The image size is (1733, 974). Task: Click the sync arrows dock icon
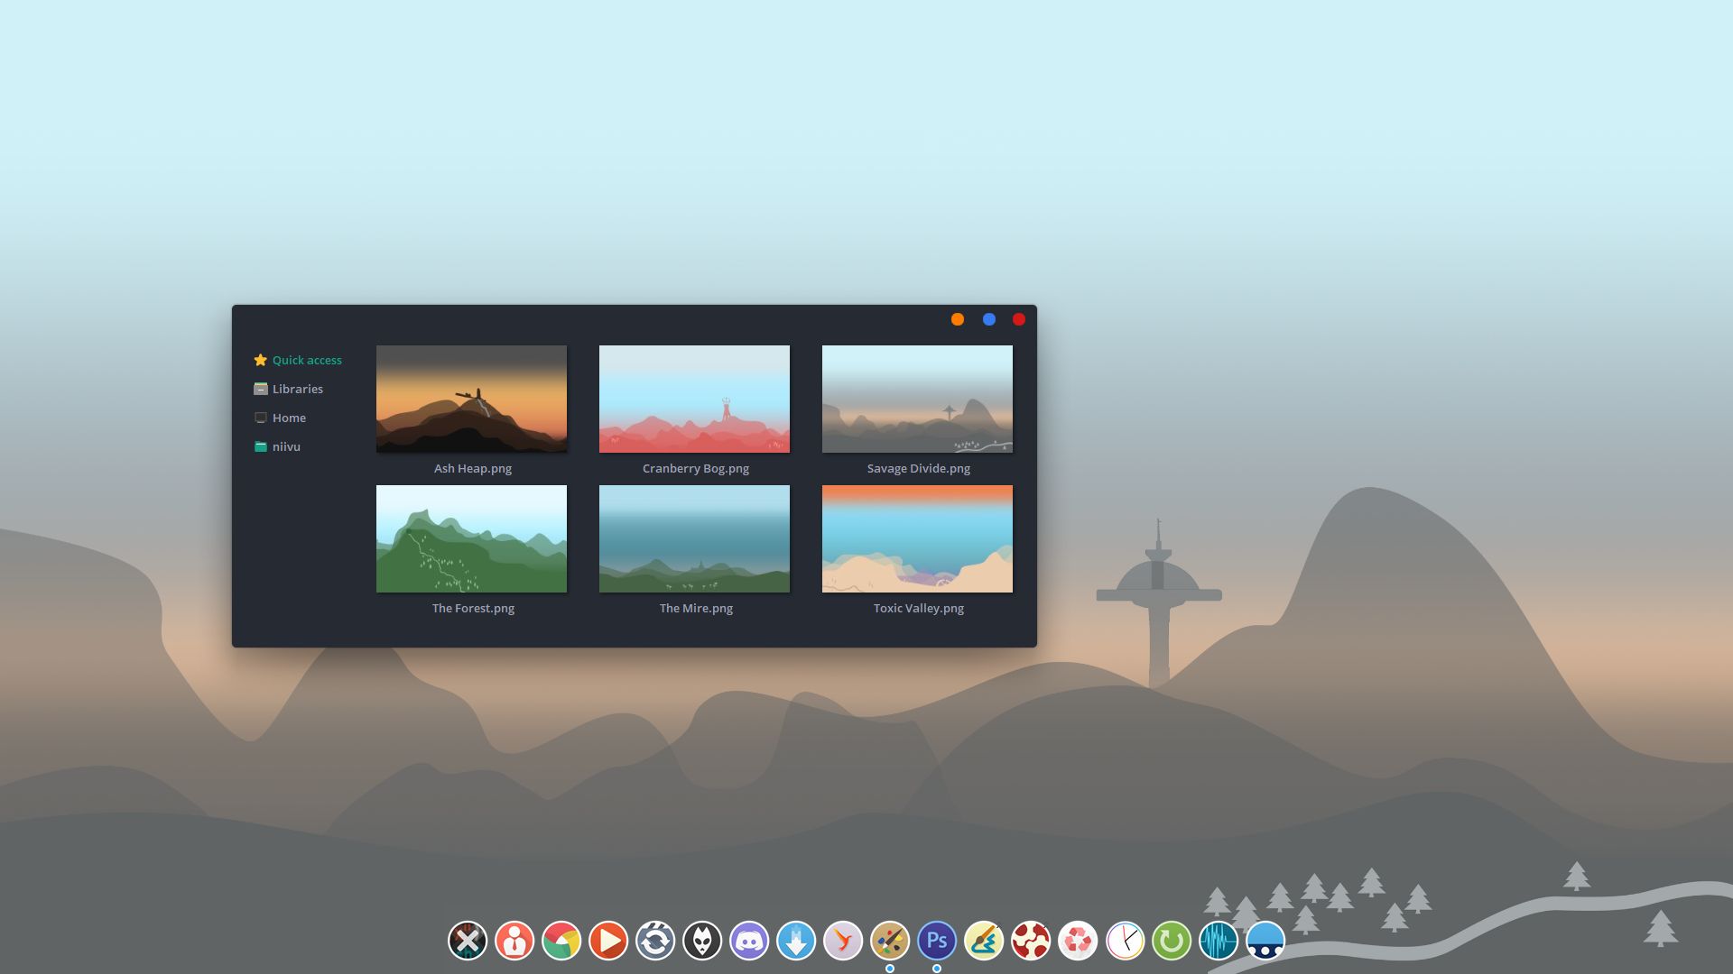tap(656, 941)
